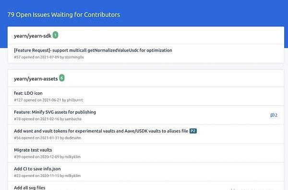Click the green count badge beside yearn-sdk
Screen dimensions: 288x190
(x=55, y=35)
